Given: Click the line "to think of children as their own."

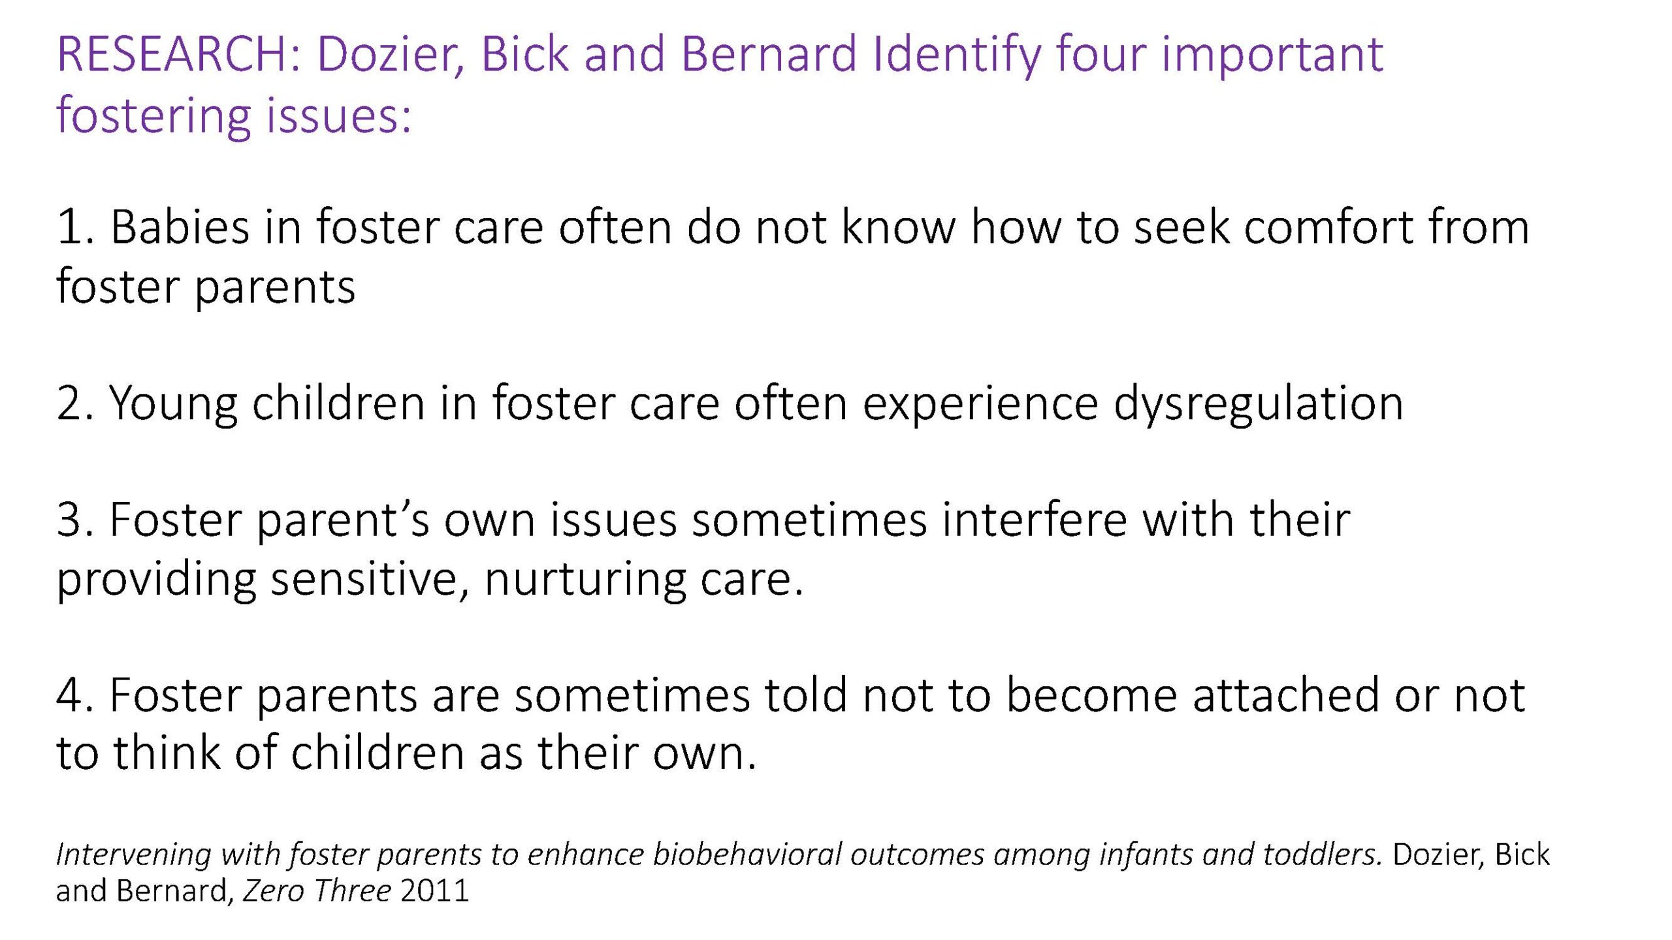Looking at the screenshot, I should pyautogui.click(x=406, y=753).
